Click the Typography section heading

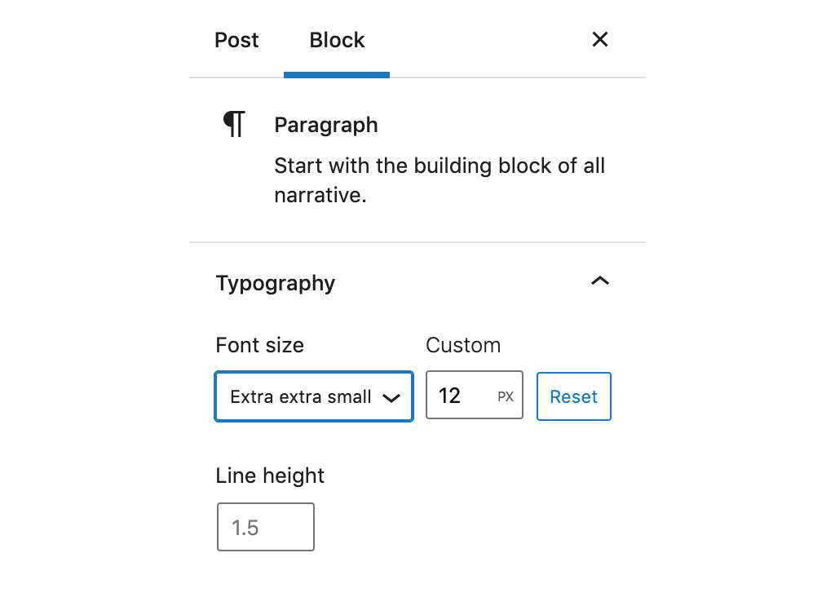[275, 283]
